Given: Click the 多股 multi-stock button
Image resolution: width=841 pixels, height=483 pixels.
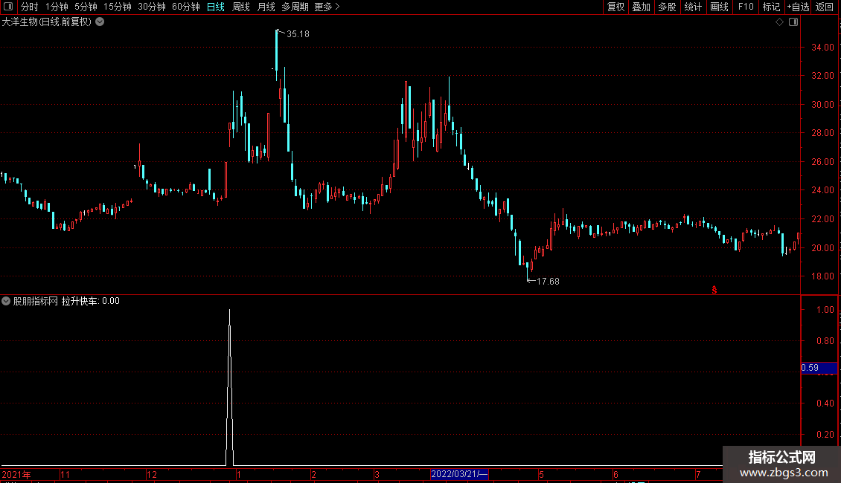Looking at the screenshot, I should 668,7.
